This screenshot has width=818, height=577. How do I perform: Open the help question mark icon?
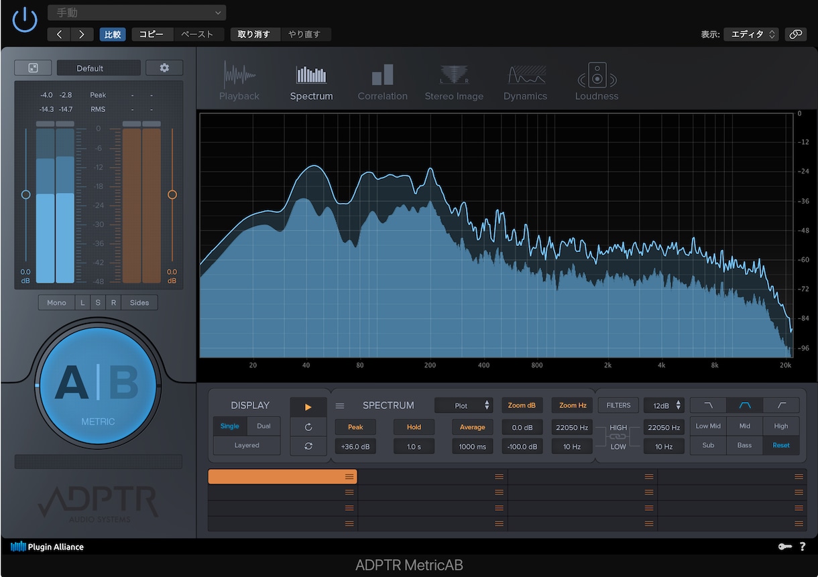click(x=803, y=547)
